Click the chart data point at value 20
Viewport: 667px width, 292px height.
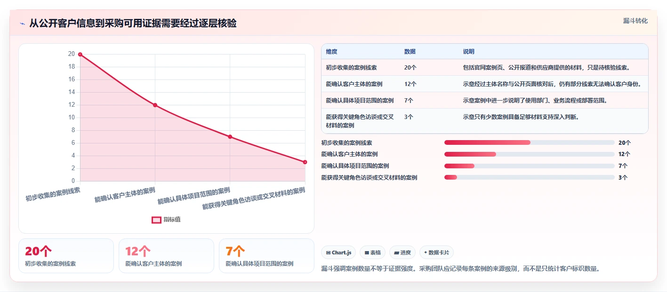tap(80, 55)
